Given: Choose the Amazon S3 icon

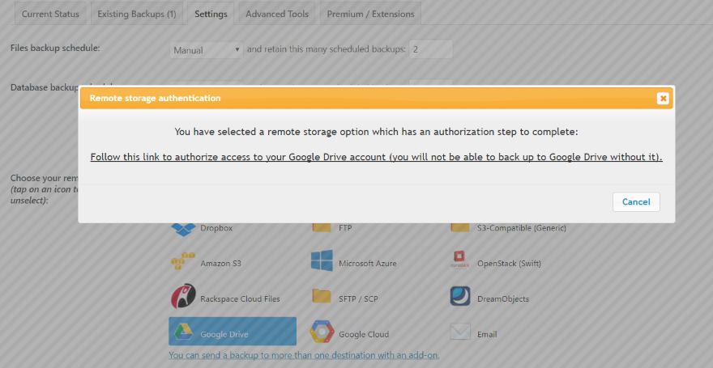Looking at the screenshot, I should coord(183,262).
